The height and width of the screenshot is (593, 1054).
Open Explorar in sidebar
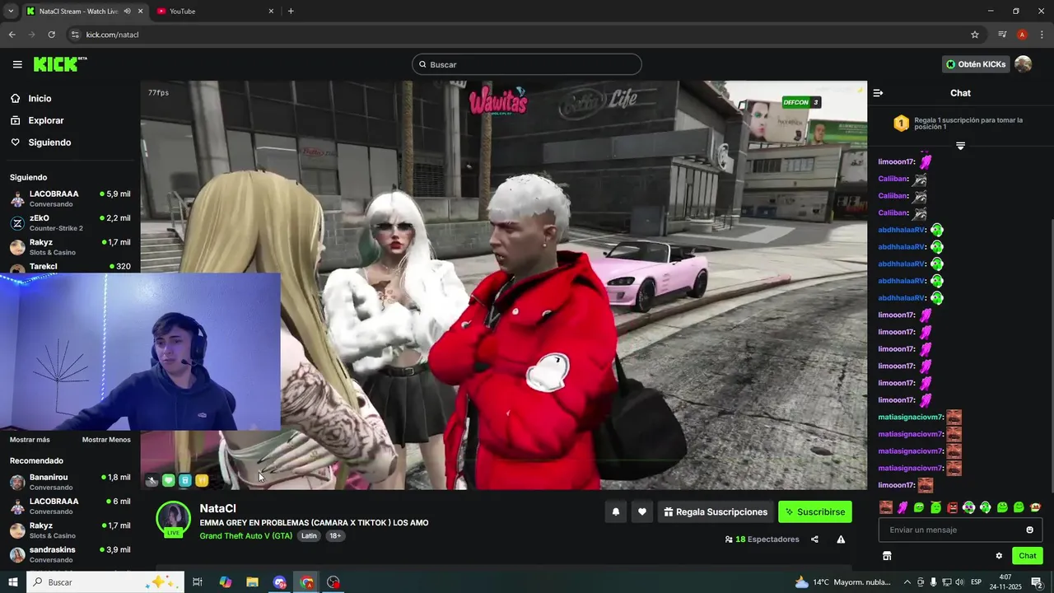tap(45, 120)
